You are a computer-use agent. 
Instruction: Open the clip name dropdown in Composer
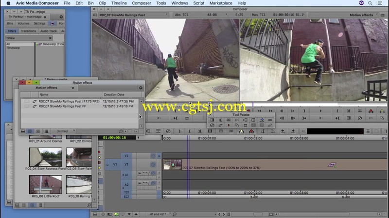pyautogui.click(x=167, y=15)
